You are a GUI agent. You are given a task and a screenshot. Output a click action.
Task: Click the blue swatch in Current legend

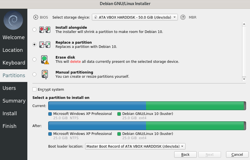(x=50, y=114)
